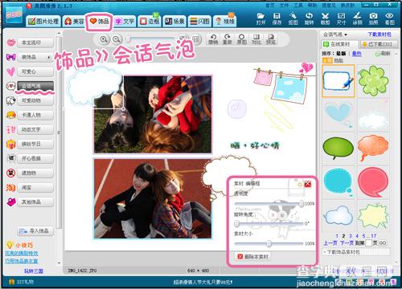Choose the green oval speech bubble
The width and height of the screenshot is (402, 289).
[x=338, y=148]
